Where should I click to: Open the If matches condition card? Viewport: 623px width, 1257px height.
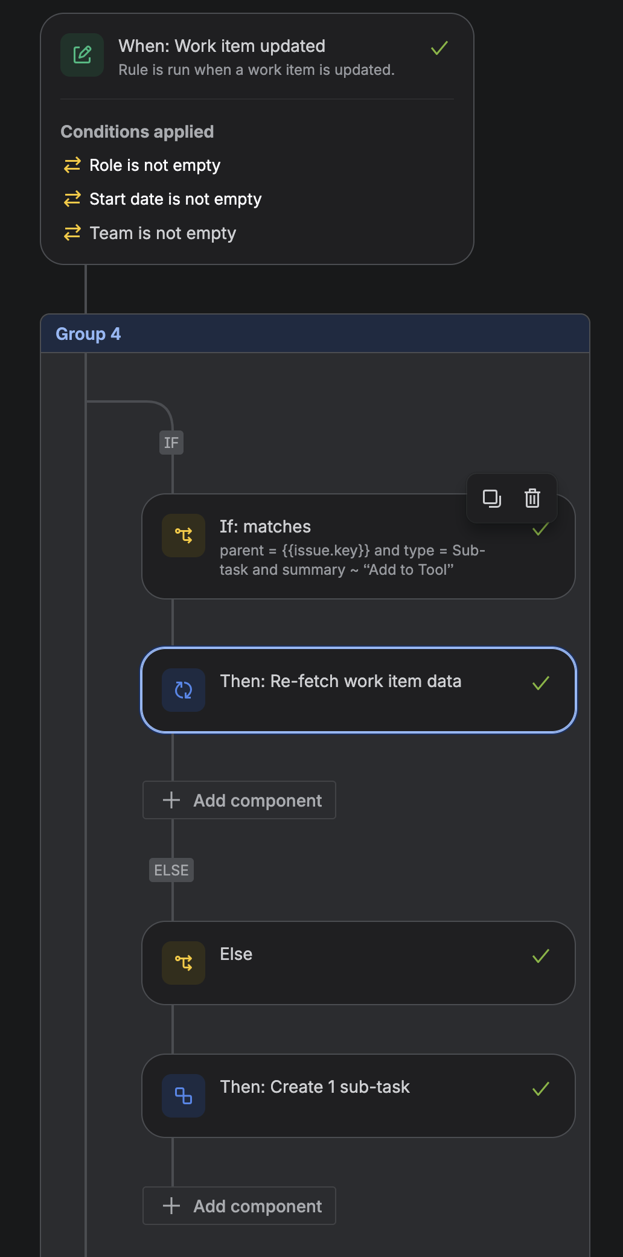click(359, 546)
